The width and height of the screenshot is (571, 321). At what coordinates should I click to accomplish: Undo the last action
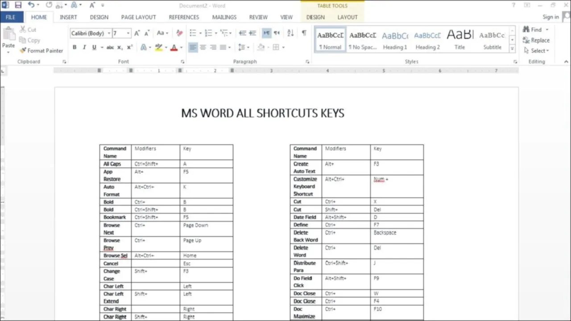31,5
